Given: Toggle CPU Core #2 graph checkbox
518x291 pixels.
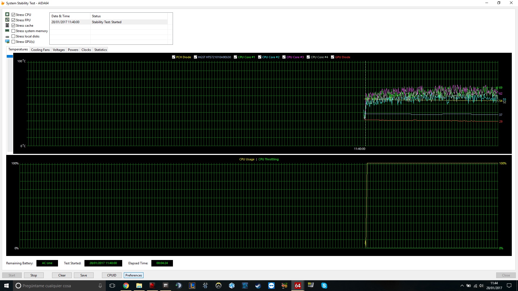Looking at the screenshot, I should tap(260, 57).
